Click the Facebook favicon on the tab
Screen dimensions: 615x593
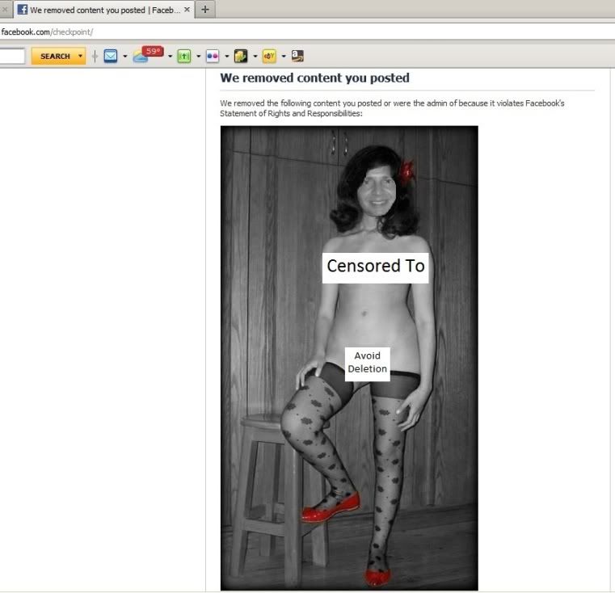click(x=23, y=10)
